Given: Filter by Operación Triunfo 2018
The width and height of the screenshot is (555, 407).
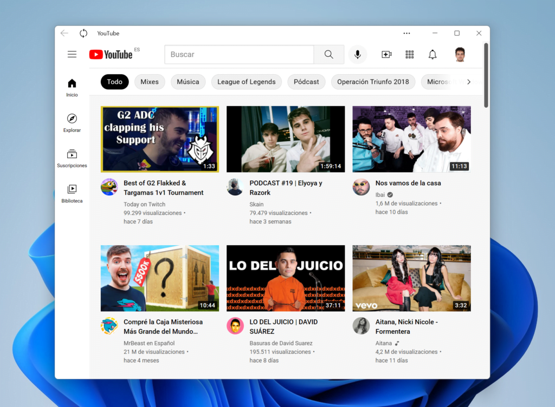Looking at the screenshot, I should [373, 82].
